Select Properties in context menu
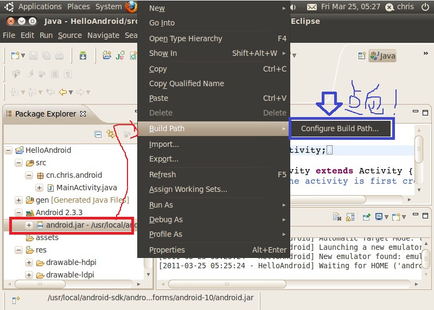 (213, 250)
